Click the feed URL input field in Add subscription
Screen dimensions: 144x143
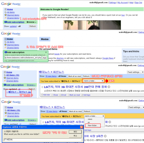23,58
